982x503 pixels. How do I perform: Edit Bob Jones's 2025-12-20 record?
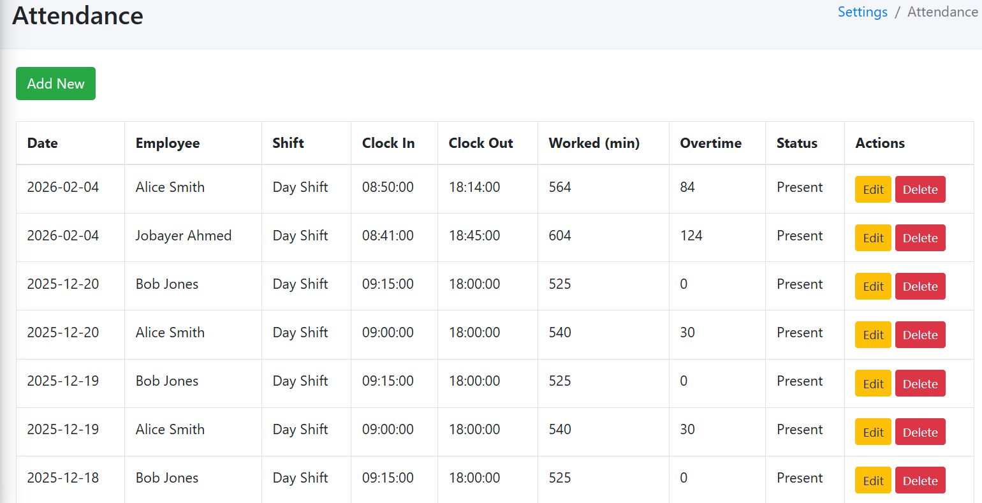click(x=872, y=286)
